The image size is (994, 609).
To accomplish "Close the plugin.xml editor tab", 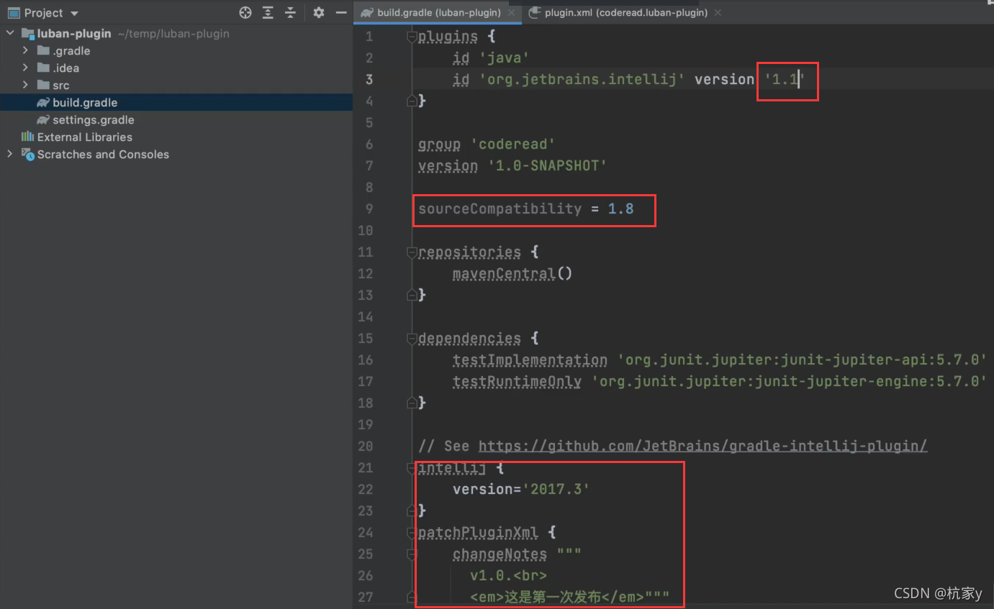I will coord(718,13).
